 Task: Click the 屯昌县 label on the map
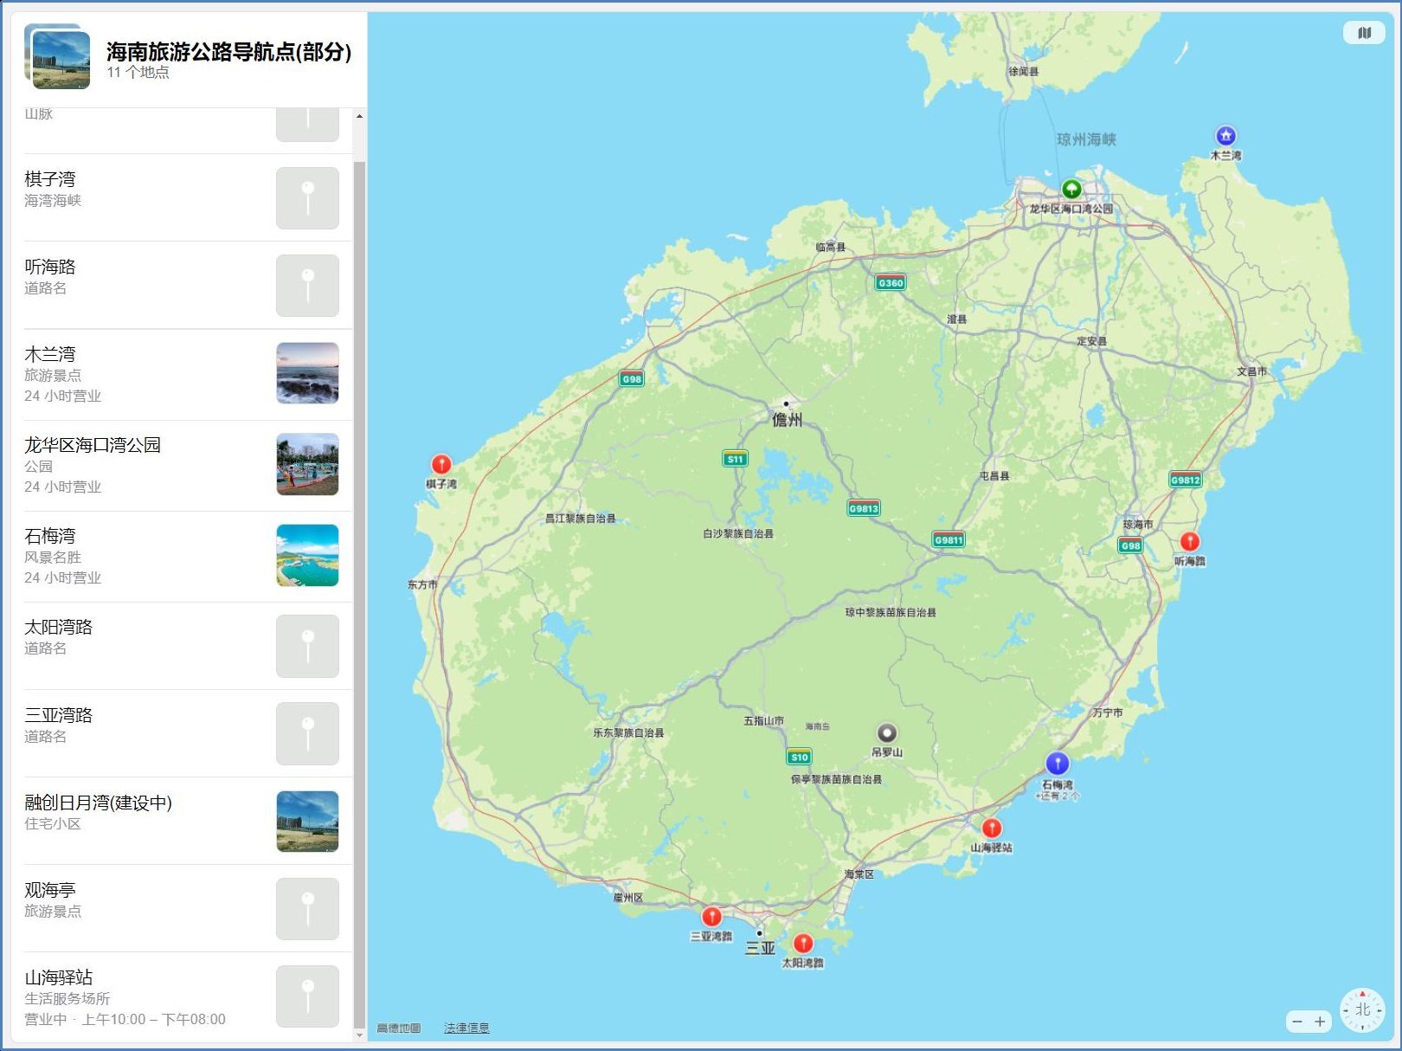pyautogui.click(x=994, y=475)
